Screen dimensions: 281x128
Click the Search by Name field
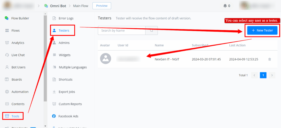pos(122,31)
